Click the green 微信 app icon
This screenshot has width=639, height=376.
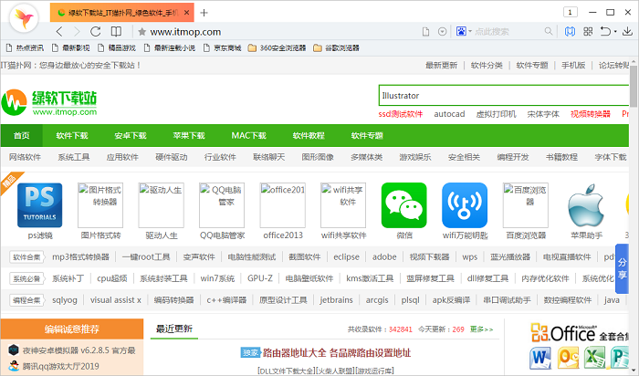click(x=403, y=205)
